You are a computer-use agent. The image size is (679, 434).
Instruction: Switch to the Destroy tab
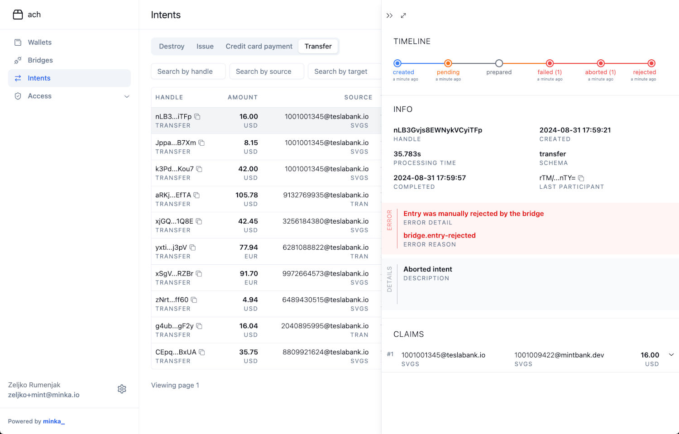(172, 46)
